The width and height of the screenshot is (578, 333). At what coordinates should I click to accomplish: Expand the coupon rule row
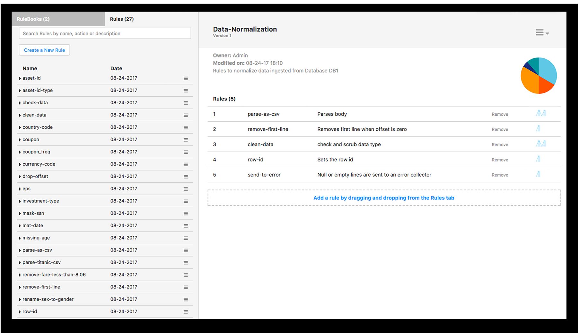pos(20,140)
